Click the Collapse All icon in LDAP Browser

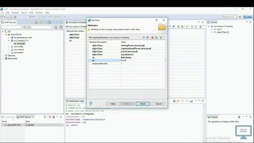(46, 22)
